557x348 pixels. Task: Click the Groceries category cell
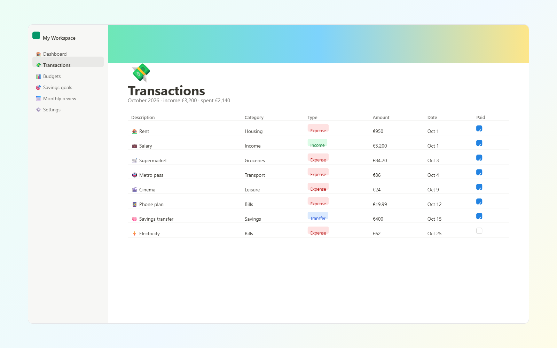click(x=255, y=160)
